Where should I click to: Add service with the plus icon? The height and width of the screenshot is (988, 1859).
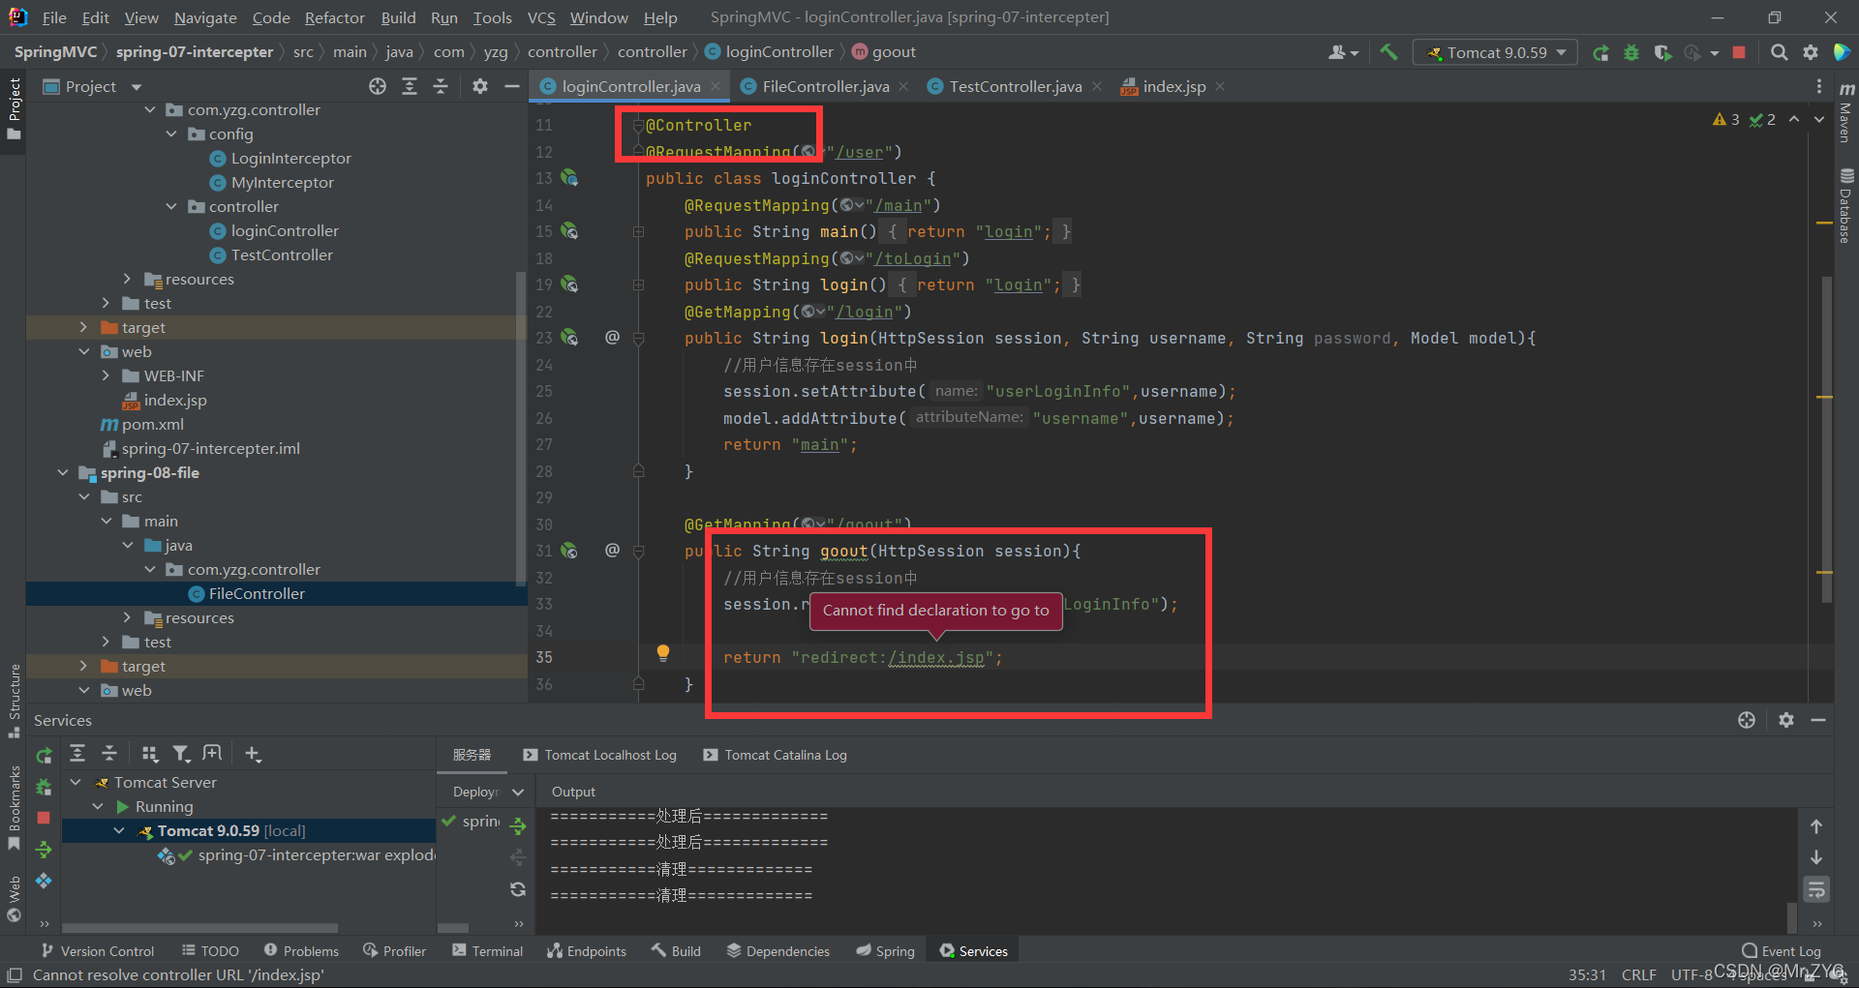[253, 753]
